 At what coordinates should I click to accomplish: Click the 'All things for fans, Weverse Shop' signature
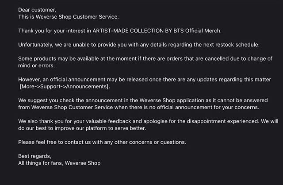pyautogui.click(x=59, y=163)
